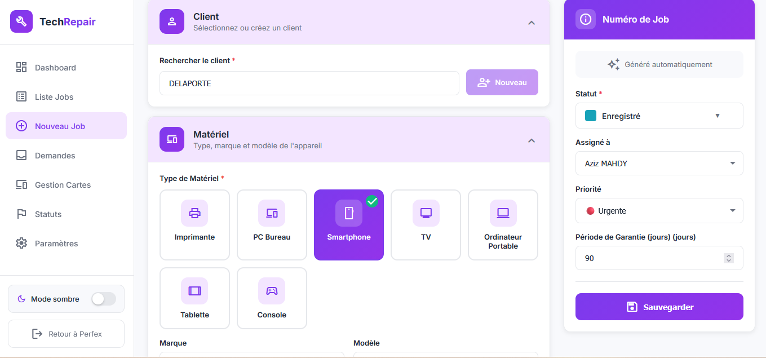Open the Statut dropdown showing Enregistré
This screenshot has height=358, width=766.
[659, 116]
